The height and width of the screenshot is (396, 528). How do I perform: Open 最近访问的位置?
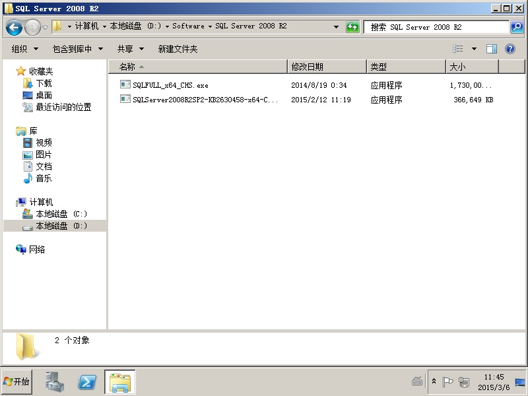(63, 107)
